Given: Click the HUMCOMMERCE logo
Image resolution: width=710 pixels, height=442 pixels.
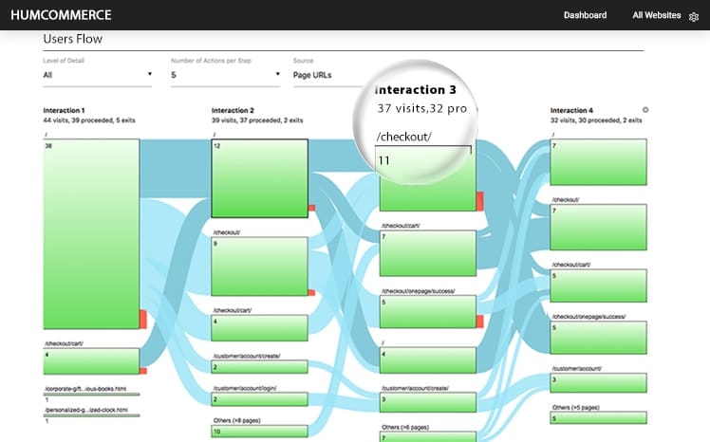Looking at the screenshot, I should (x=61, y=15).
